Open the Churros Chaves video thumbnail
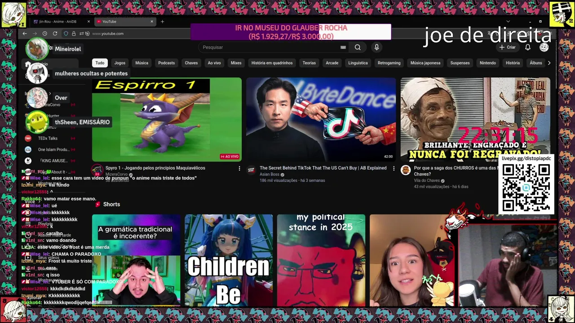 pyautogui.click(x=475, y=120)
